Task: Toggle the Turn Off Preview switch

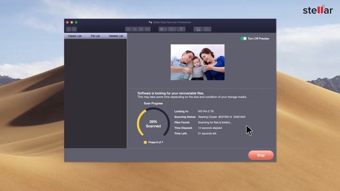Action: tap(243, 39)
